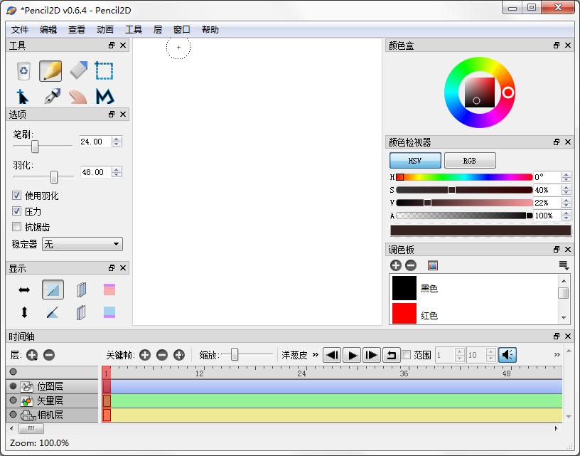Image resolution: width=580 pixels, height=456 pixels.
Task: Open the palette options menu
Action: coord(564,265)
